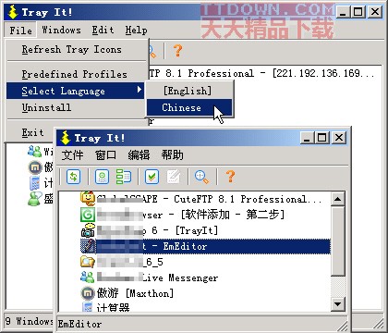Image resolution: width=388 pixels, height=333 pixels.
Task: Click the resize grip of the front window
Action: (x=342, y=325)
